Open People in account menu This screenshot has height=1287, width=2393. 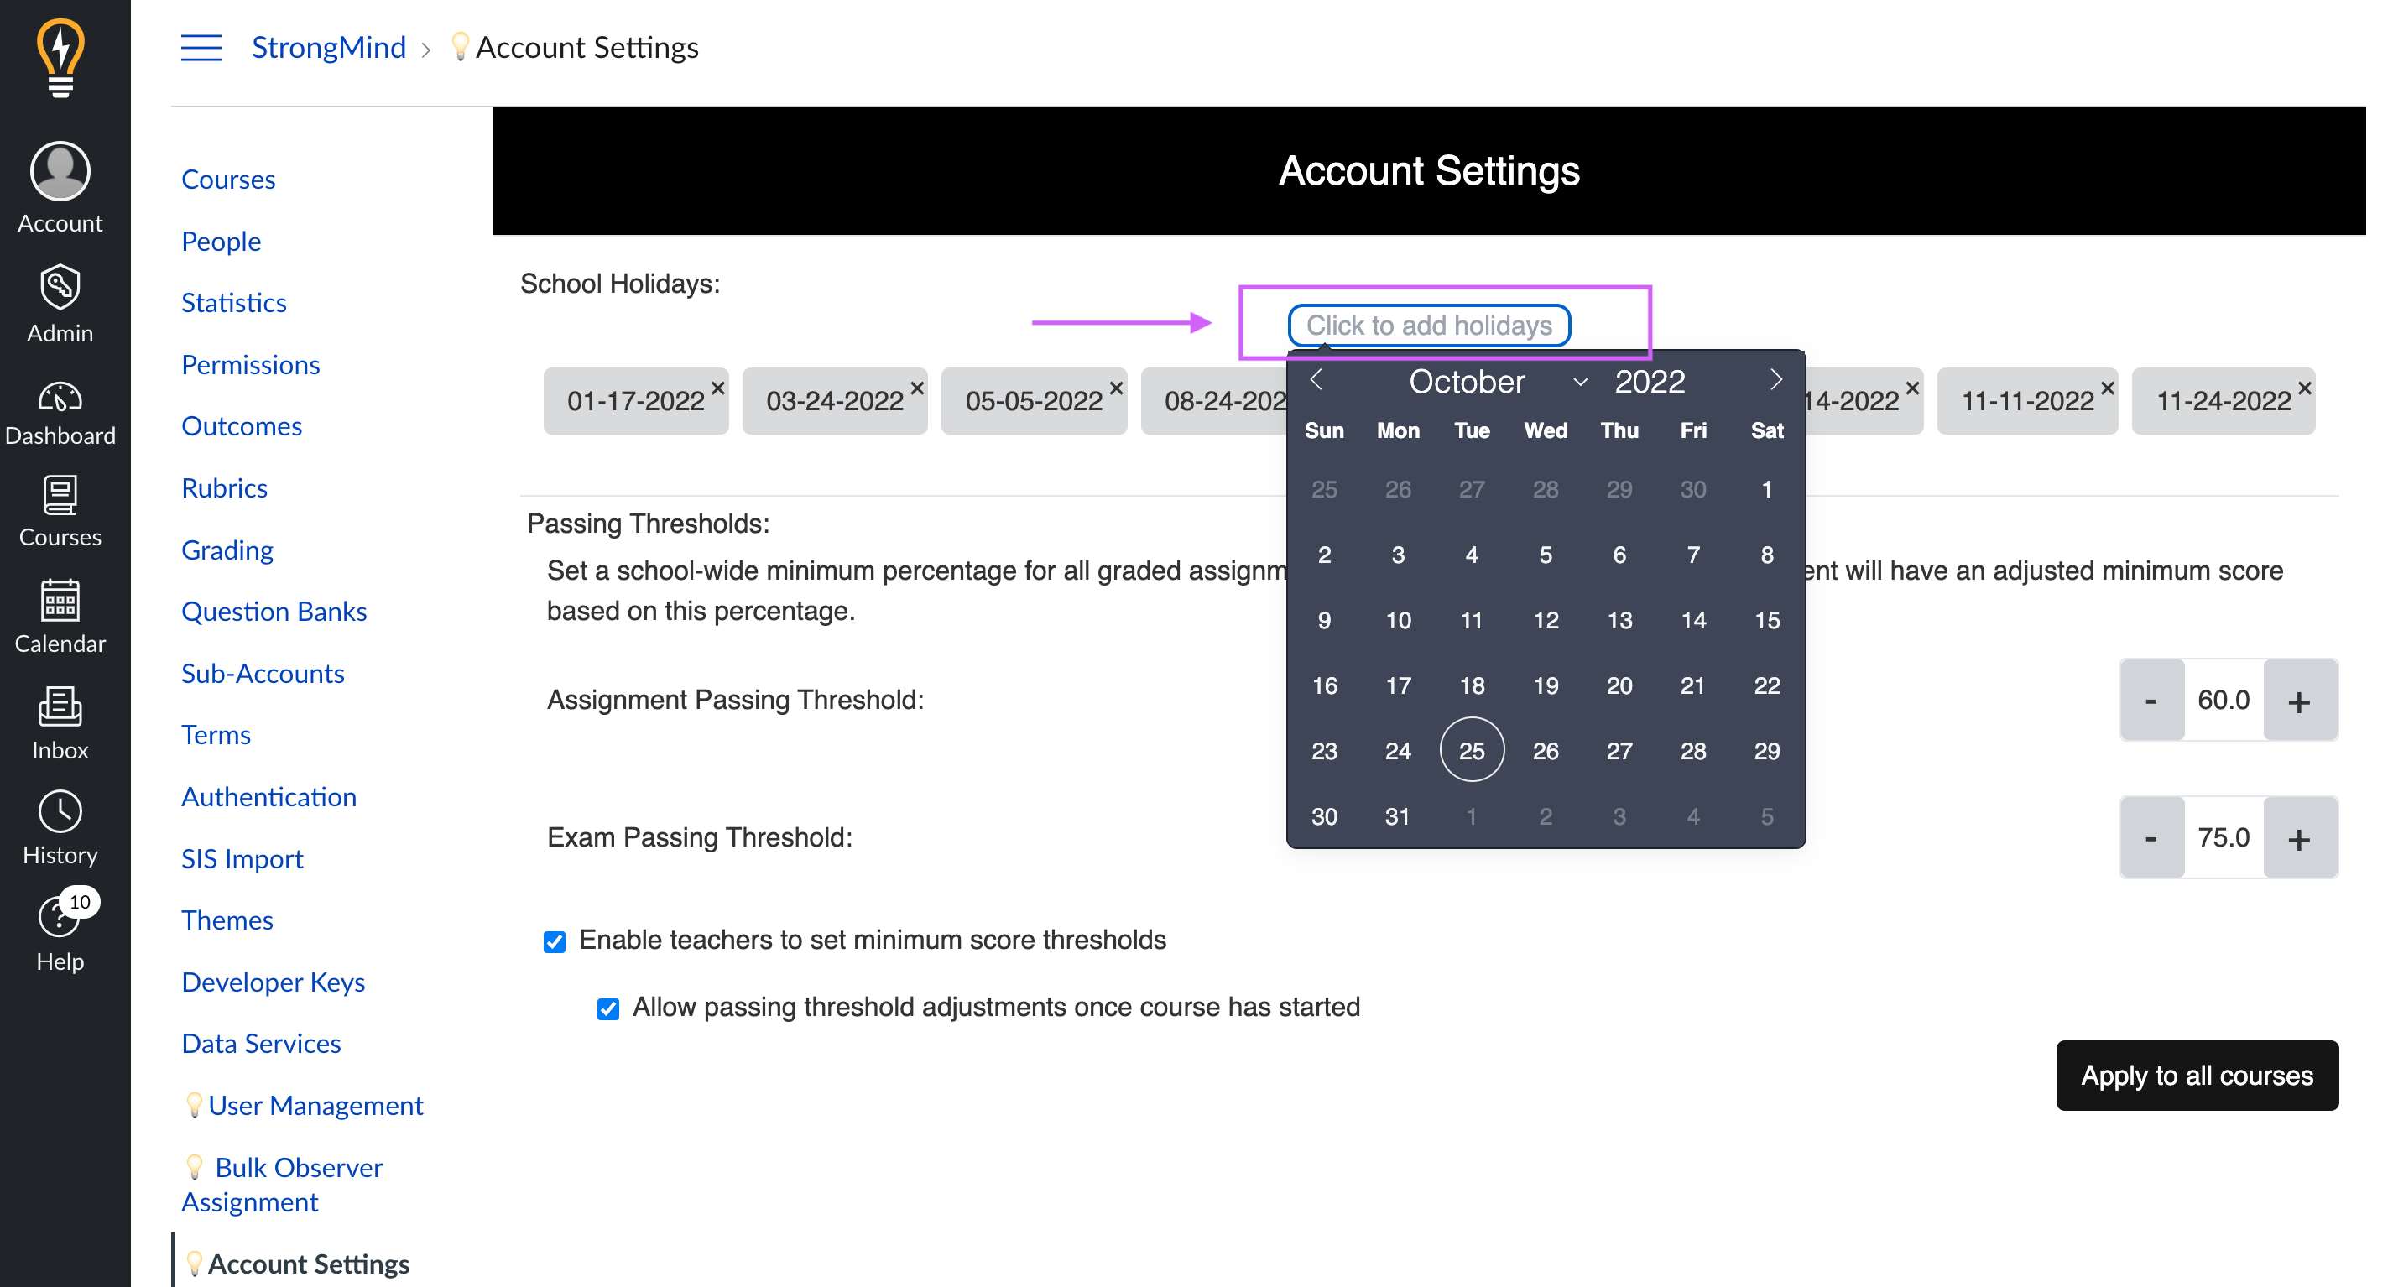click(x=222, y=242)
